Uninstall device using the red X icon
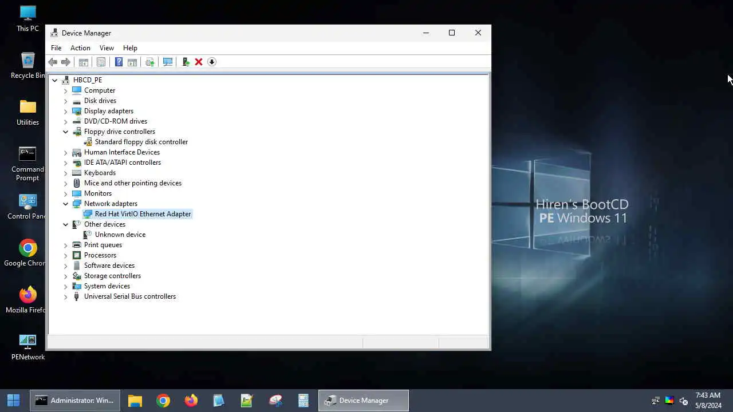 (x=199, y=62)
